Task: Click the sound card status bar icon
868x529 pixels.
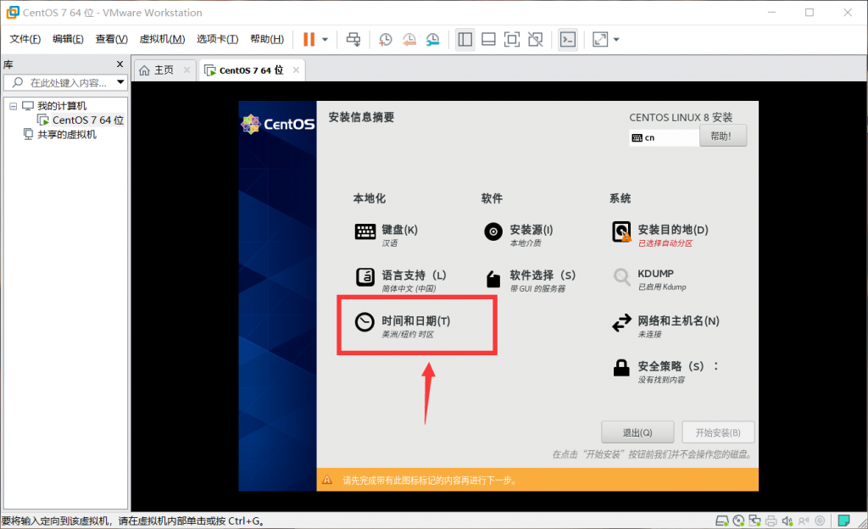Action: click(x=787, y=521)
